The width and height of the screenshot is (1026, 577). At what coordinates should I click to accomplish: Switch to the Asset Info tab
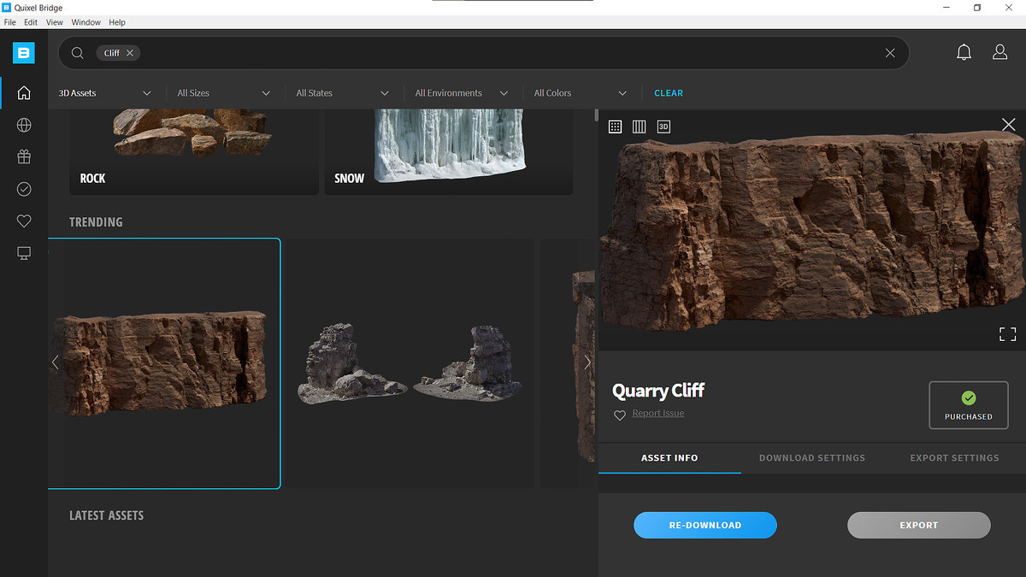click(669, 458)
